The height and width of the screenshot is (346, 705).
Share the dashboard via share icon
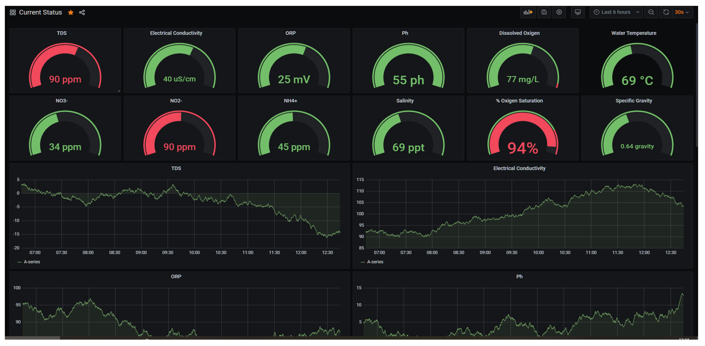coord(82,12)
